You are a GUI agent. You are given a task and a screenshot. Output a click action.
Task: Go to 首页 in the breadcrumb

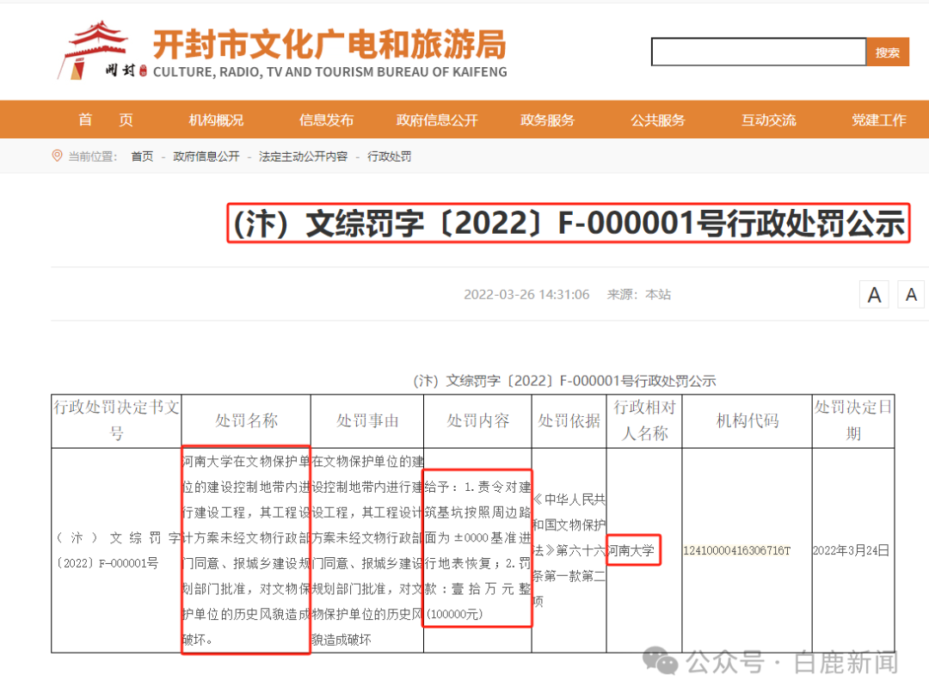point(142,156)
